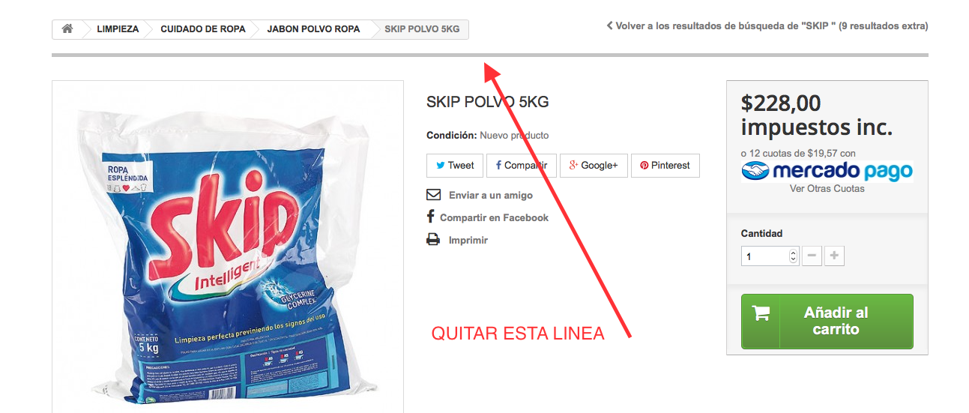Click the printer icon for Imprimir

tap(433, 240)
